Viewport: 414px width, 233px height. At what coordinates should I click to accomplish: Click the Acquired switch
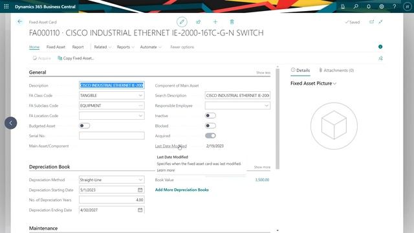click(x=210, y=136)
